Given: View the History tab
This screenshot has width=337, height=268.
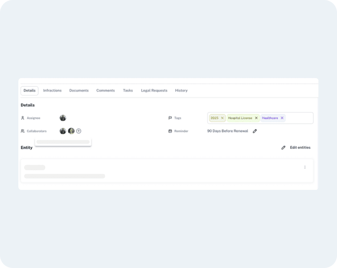Looking at the screenshot, I should [181, 91].
